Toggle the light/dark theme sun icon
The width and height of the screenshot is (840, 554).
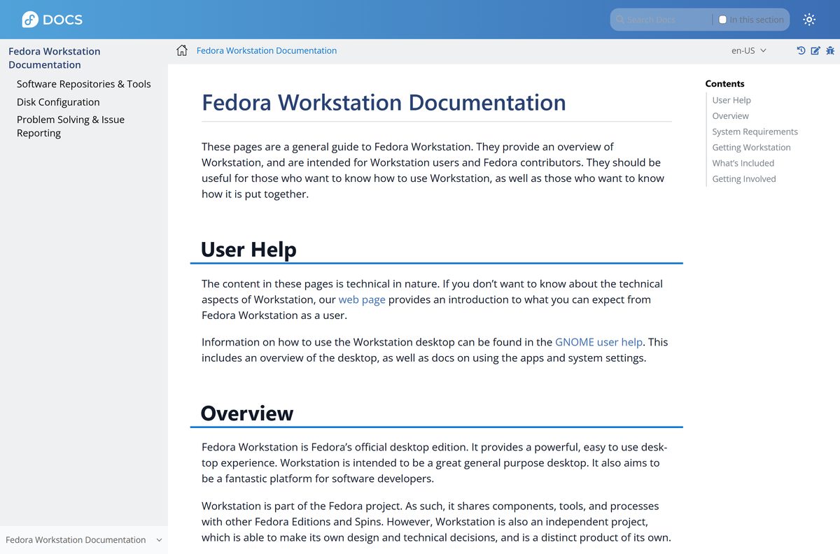coord(809,20)
